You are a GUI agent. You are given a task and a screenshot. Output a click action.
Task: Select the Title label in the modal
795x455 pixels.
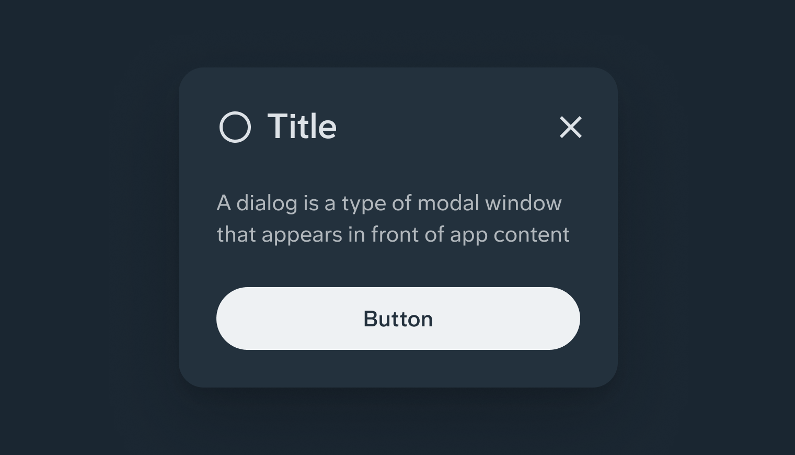pos(302,126)
